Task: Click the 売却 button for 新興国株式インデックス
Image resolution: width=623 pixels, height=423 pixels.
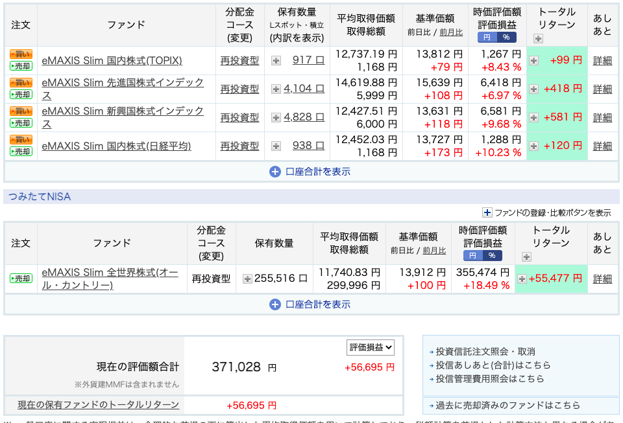Action: tap(21, 123)
